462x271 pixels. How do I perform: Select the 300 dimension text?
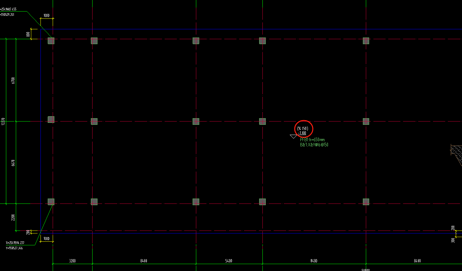tap(453, 240)
